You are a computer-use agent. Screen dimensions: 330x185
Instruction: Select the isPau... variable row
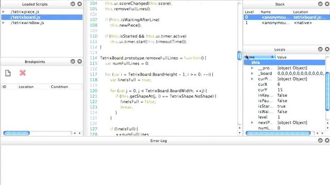pyautogui.click(x=284, y=101)
